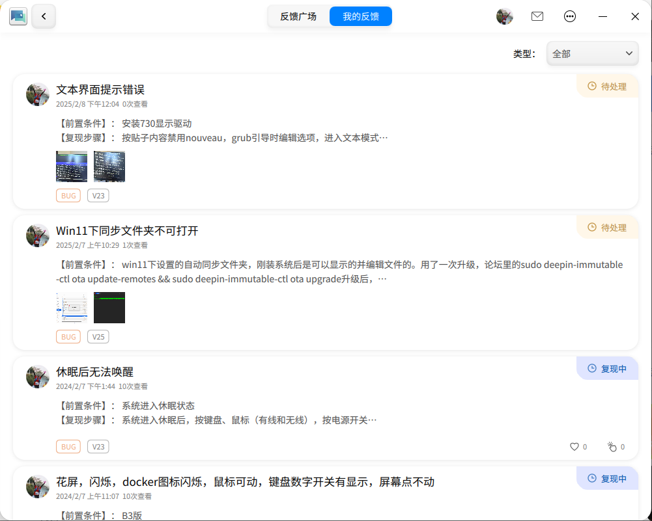Click BUG tag on 休眠后无法唤醒 post
The image size is (652, 521).
[68, 447]
